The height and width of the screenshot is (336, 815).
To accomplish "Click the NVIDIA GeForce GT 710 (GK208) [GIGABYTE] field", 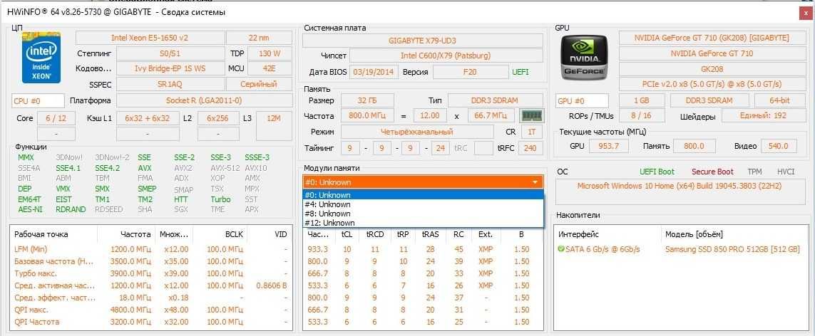I will [712, 38].
